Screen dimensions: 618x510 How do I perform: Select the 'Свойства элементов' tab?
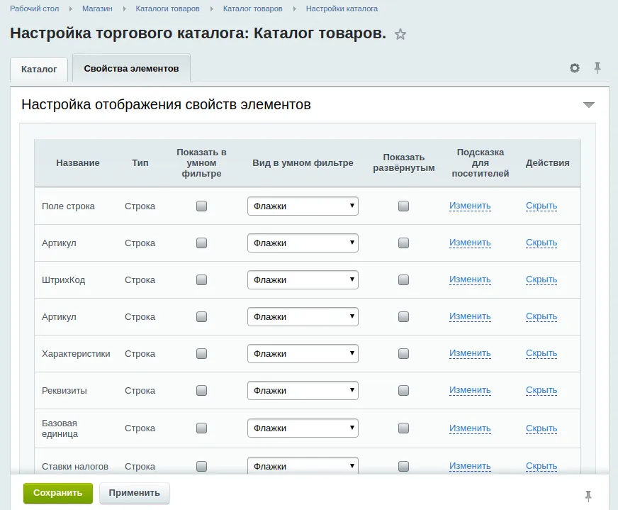[x=130, y=69]
